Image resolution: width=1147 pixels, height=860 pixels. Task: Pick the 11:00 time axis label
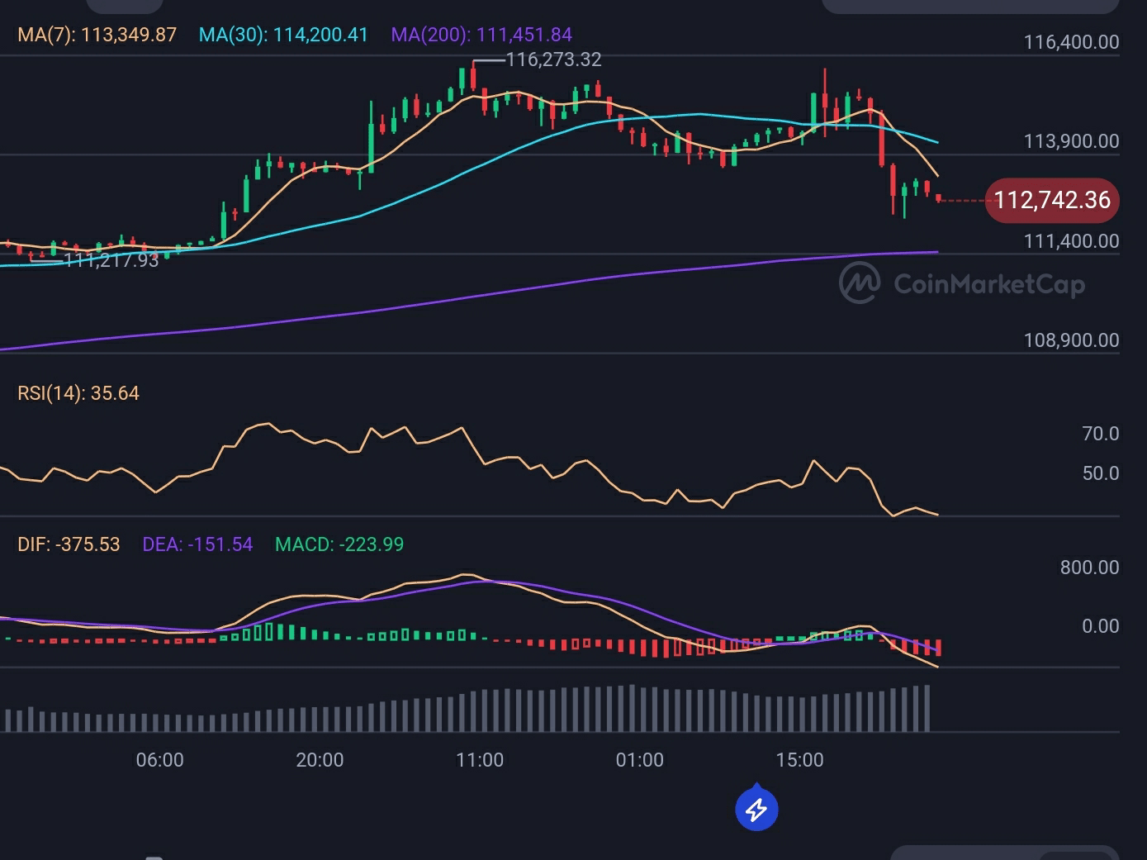pos(480,760)
